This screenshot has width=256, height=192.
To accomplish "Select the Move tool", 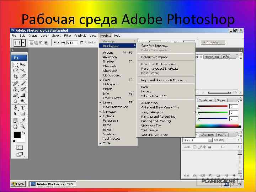I will [x=23, y=65].
